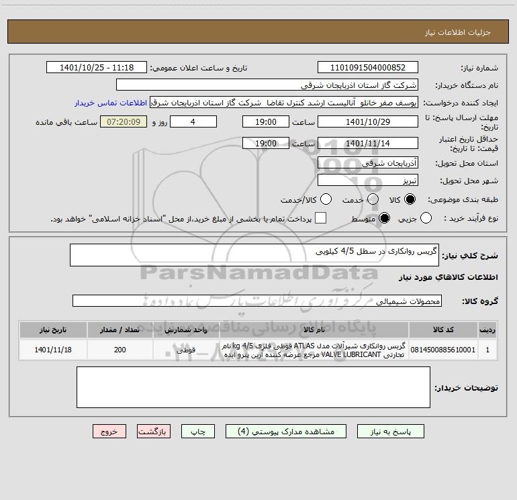Click the buyer notes text area

(x=253, y=387)
